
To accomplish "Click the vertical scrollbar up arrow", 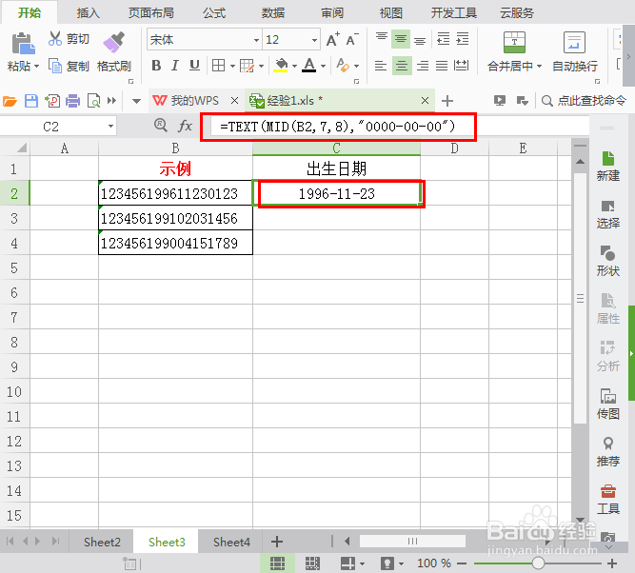I will 580,161.
